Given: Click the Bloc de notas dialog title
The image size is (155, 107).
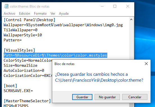Looking at the screenshot, I should tap(65, 64).
